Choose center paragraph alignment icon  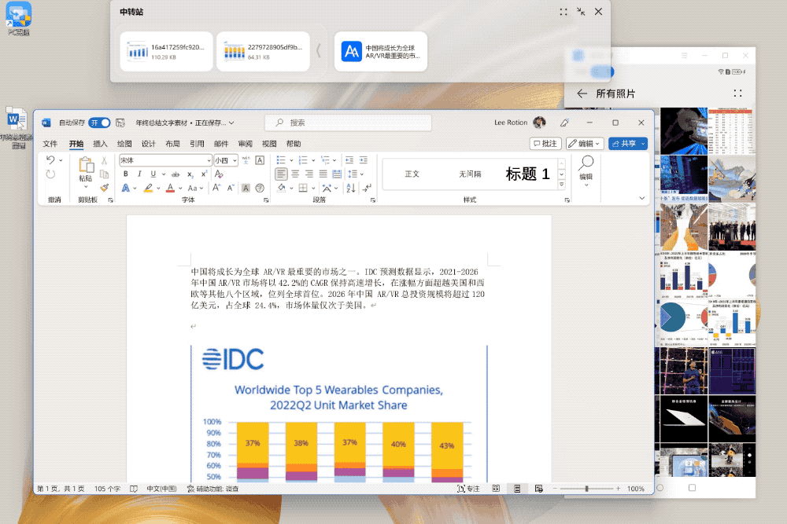(296, 174)
